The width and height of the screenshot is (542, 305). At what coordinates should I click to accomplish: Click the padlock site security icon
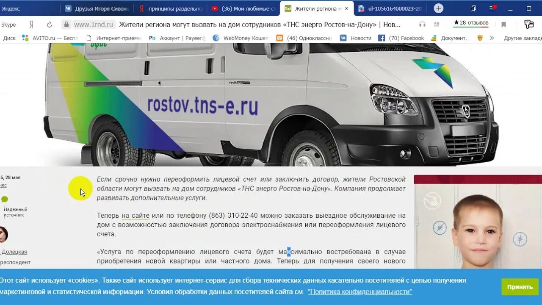click(x=66, y=25)
